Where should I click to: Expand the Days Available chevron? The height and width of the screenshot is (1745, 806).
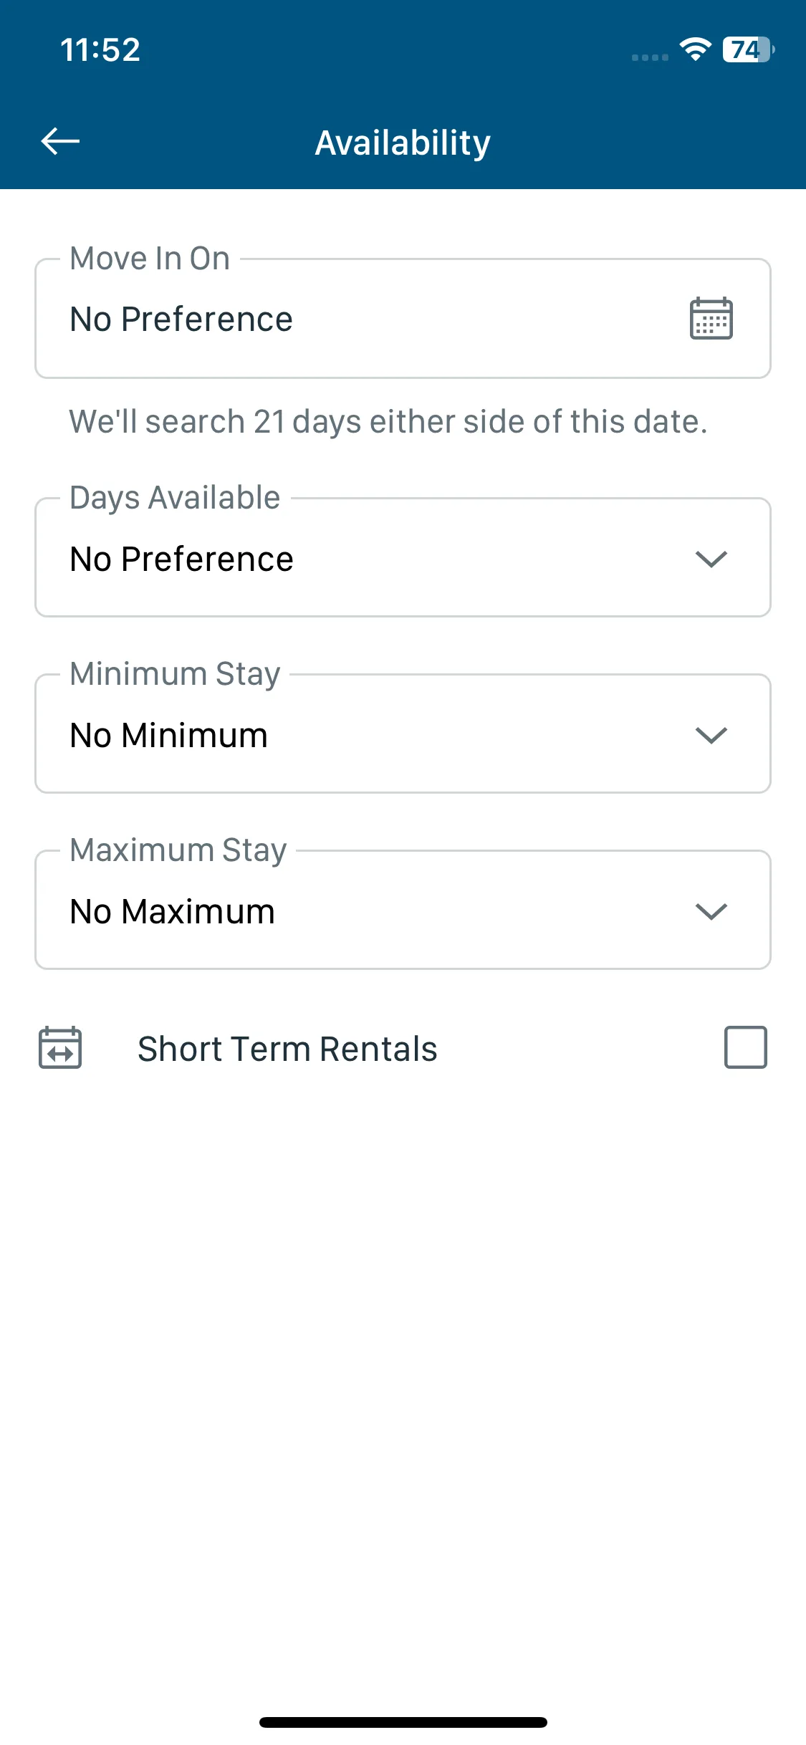pyautogui.click(x=711, y=559)
